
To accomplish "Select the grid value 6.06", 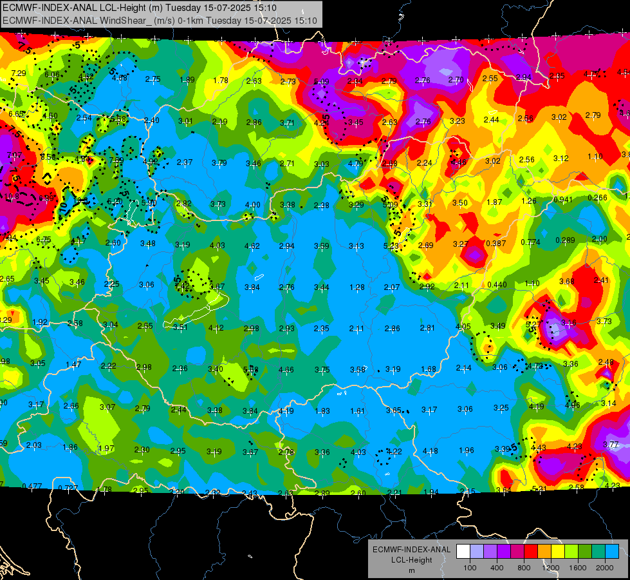I will (x=52, y=75).
